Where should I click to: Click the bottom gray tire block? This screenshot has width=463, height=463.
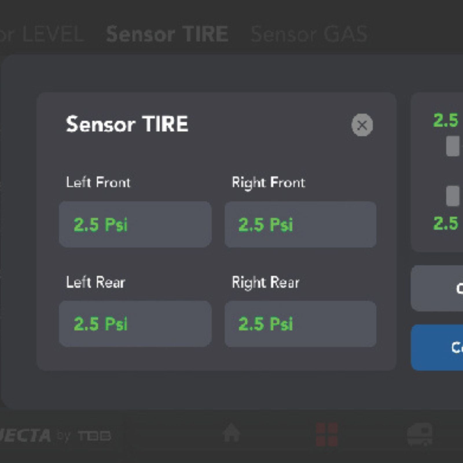point(453,196)
